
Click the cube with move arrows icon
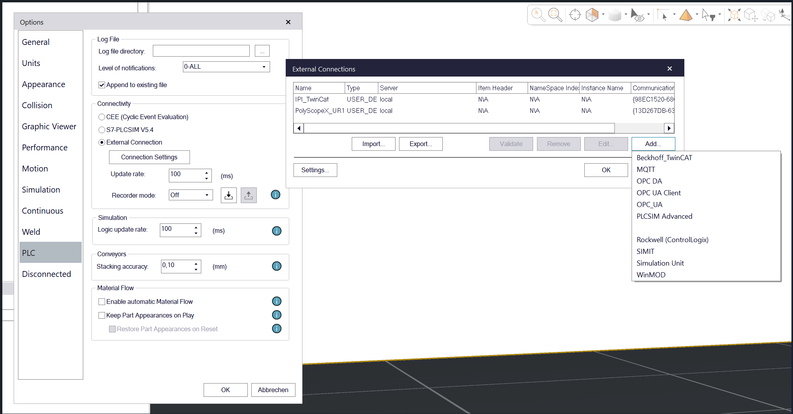click(x=751, y=15)
